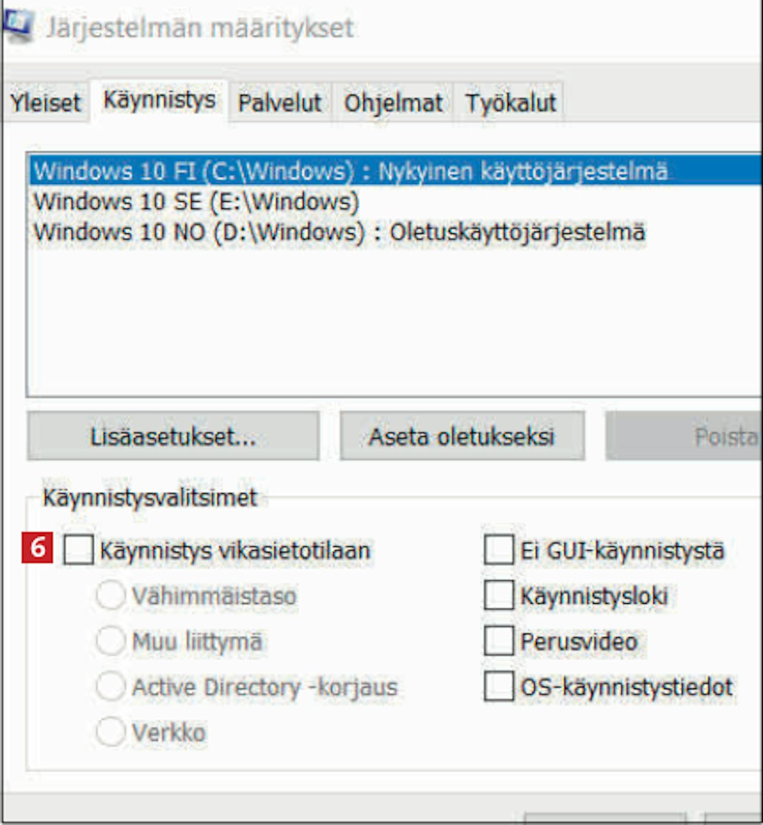Enable the Käynnistysloki checkbox

pos(499,595)
